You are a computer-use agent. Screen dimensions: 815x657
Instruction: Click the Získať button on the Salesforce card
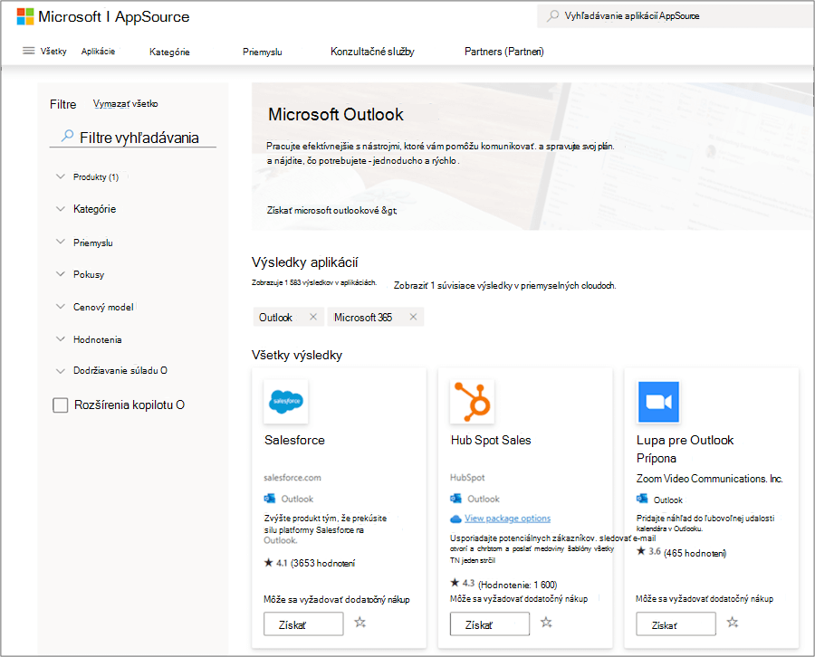click(303, 624)
